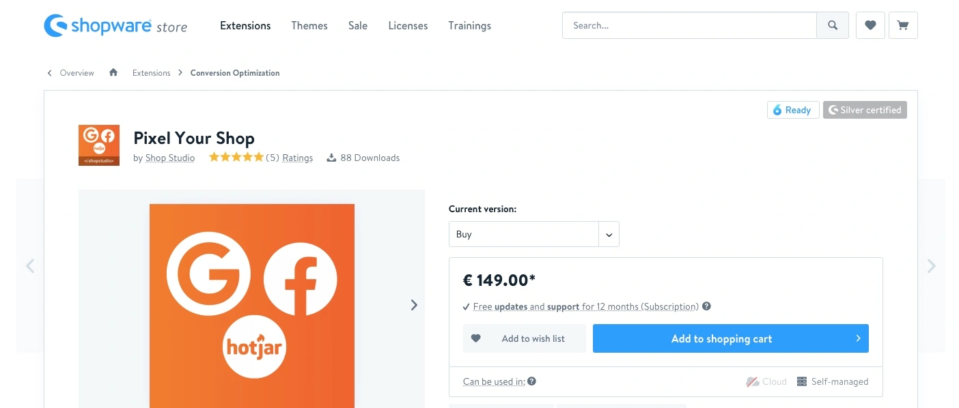This screenshot has height=408, width=959.
Task: Open the Extensions menu
Action: click(x=245, y=26)
